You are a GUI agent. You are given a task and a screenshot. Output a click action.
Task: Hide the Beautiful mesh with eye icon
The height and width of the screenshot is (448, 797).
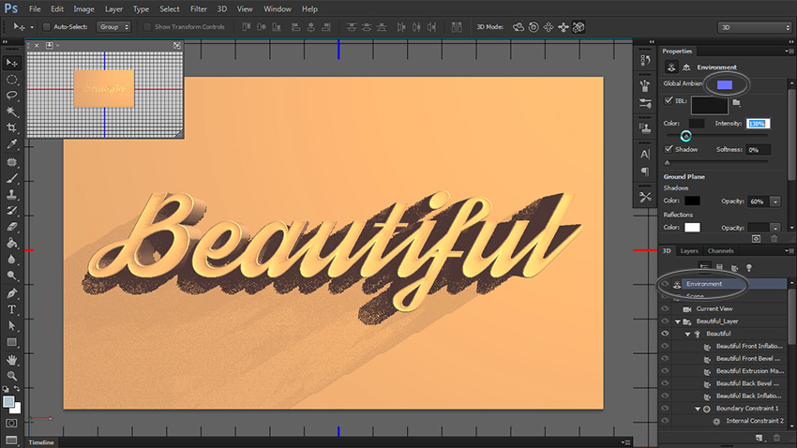click(x=665, y=334)
